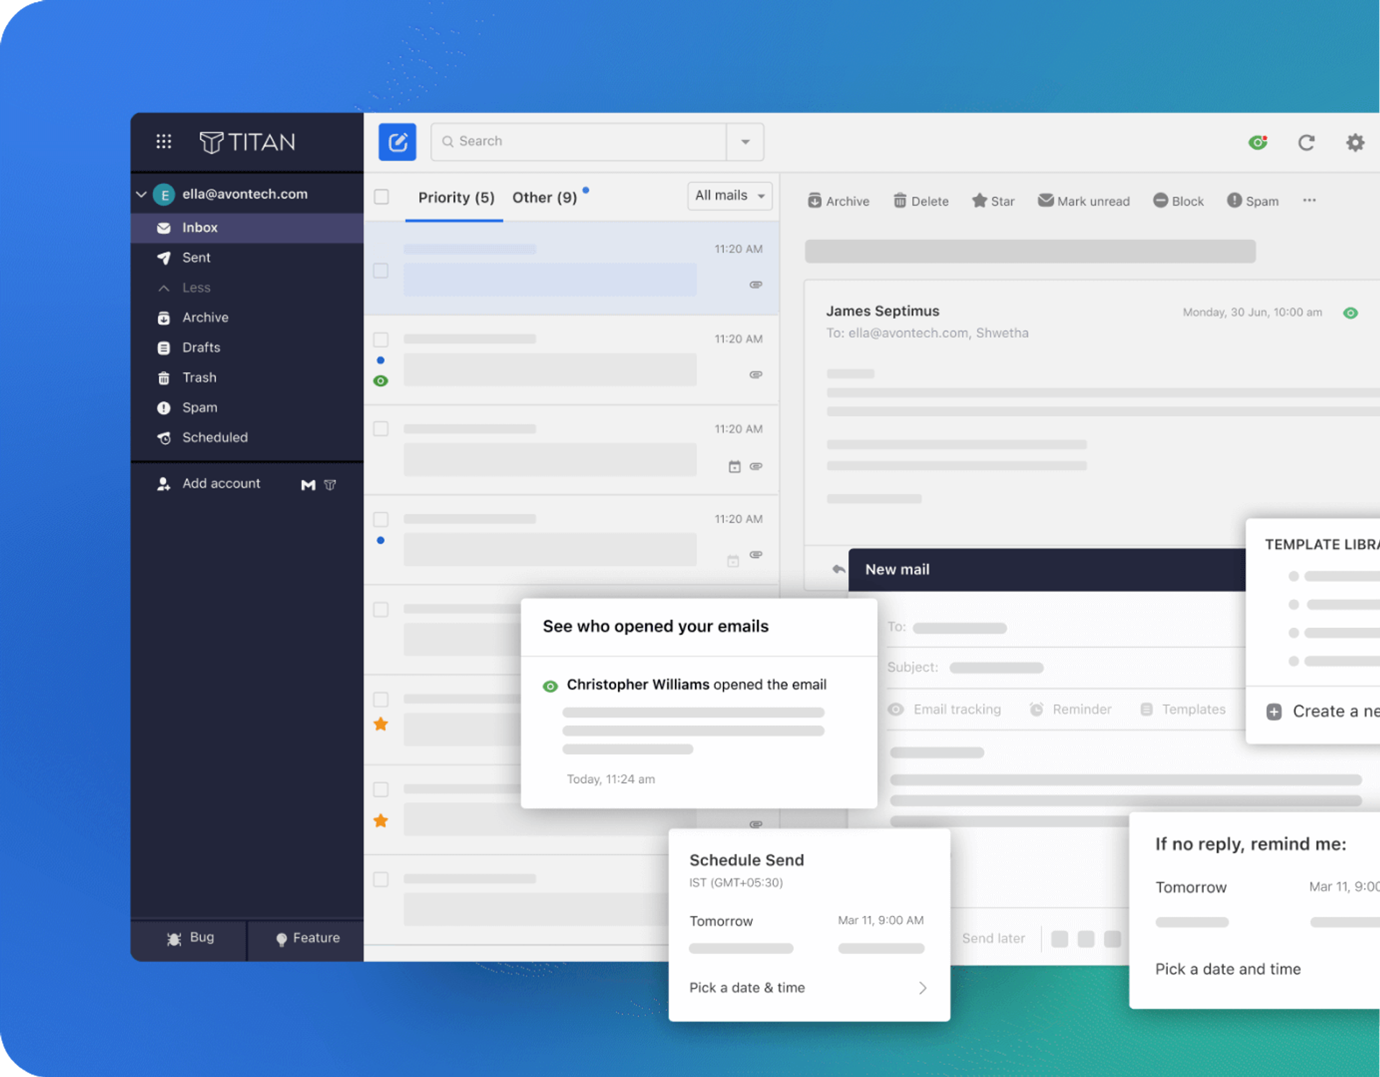Check the checkbox above the first orange star
Screen dimensions: 1380x1077
click(x=381, y=699)
